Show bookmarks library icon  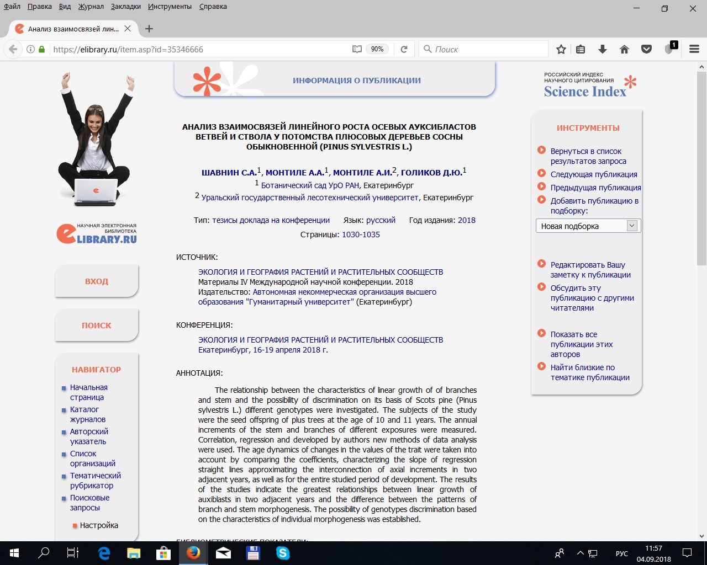[x=581, y=49]
